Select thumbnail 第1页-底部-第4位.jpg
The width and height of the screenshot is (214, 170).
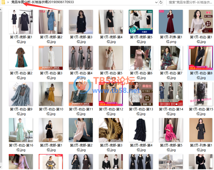pyautogui.click(x=111, y=22)
